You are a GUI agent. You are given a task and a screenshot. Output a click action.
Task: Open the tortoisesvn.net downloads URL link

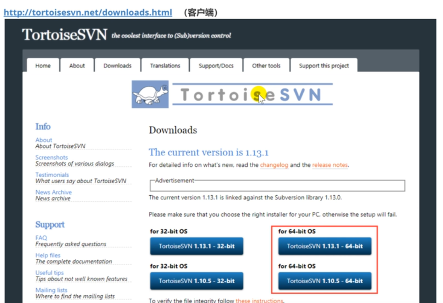pyautogui.click(x=88, y=12)
